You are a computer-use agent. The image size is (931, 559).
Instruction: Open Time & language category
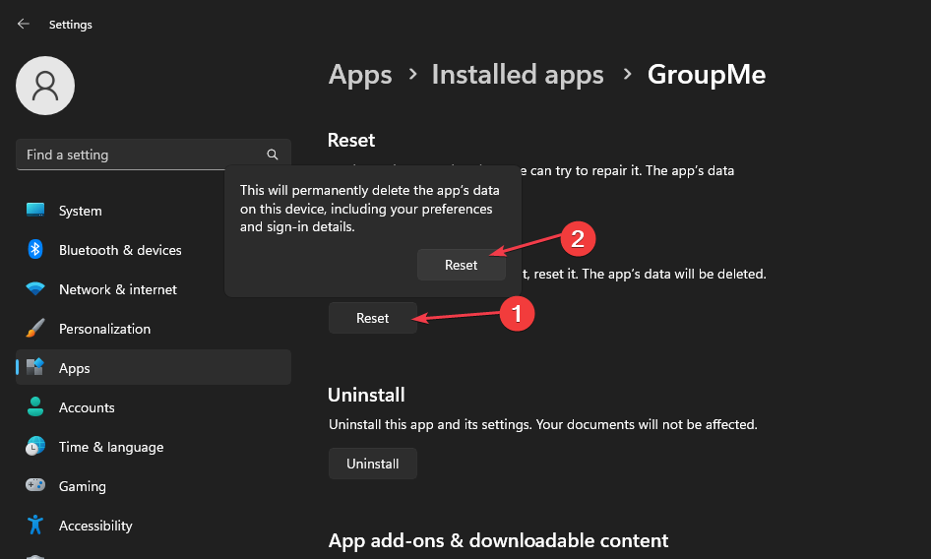(x=154, y=446)
